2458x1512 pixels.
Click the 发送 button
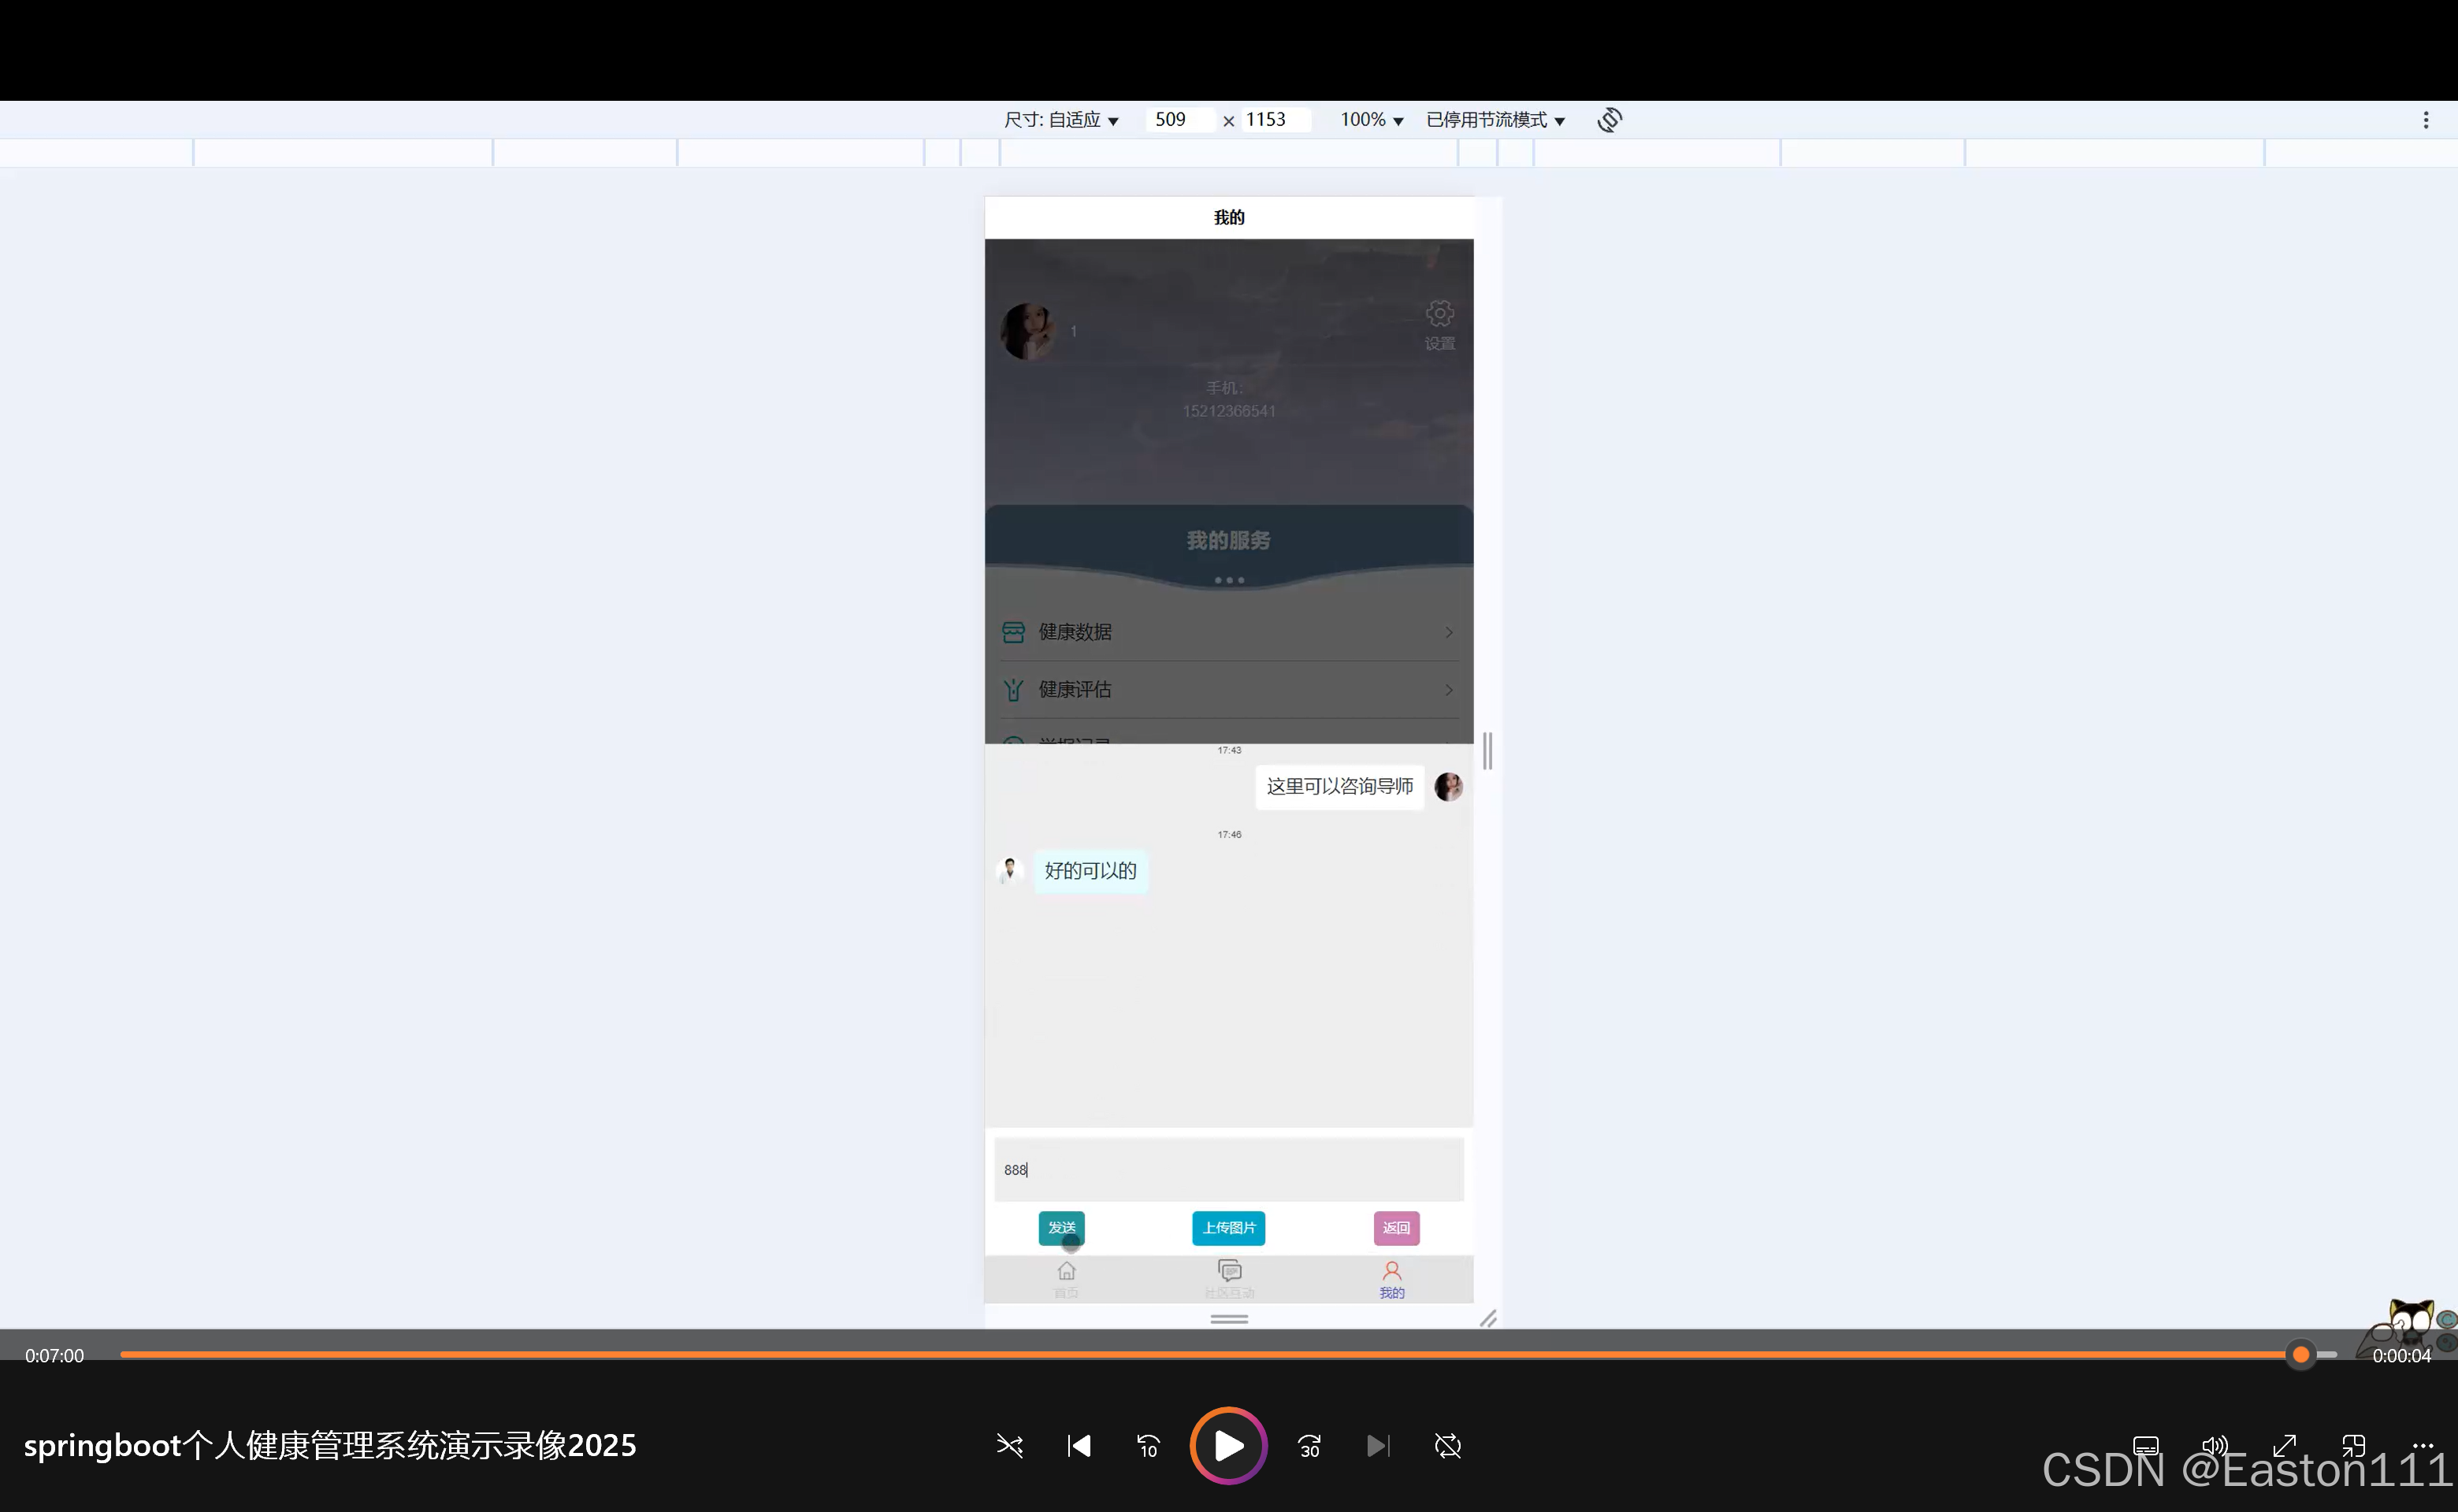tap(1061, 1228)
